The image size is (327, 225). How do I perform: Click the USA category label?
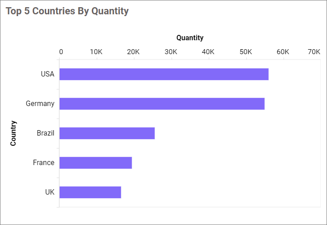coord(47,74)
